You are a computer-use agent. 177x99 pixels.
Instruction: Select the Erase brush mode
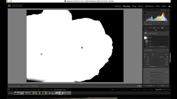click(161, 57)
